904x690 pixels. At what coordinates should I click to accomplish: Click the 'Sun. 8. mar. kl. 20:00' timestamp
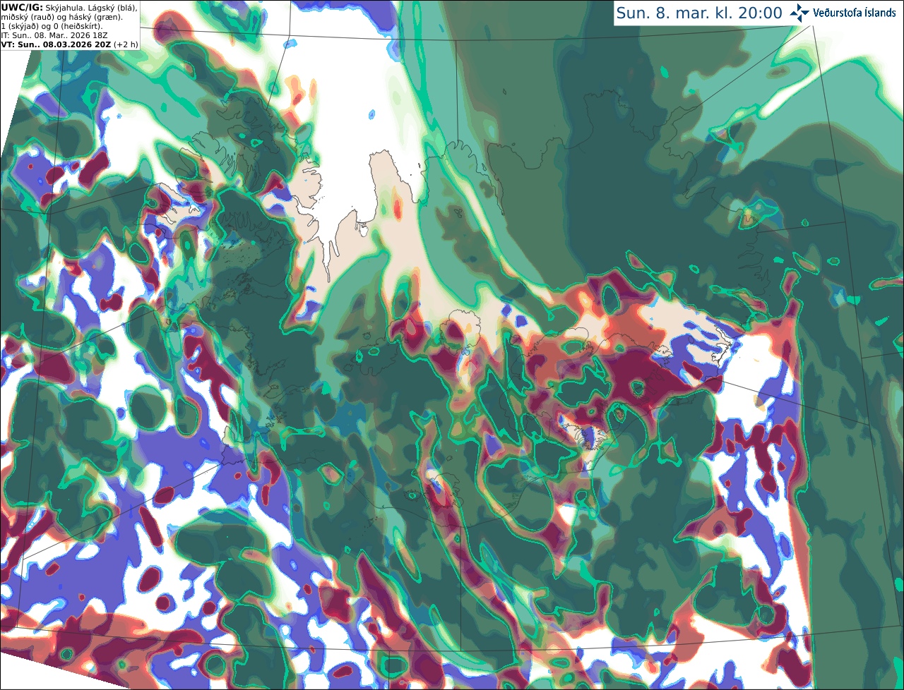699,13
